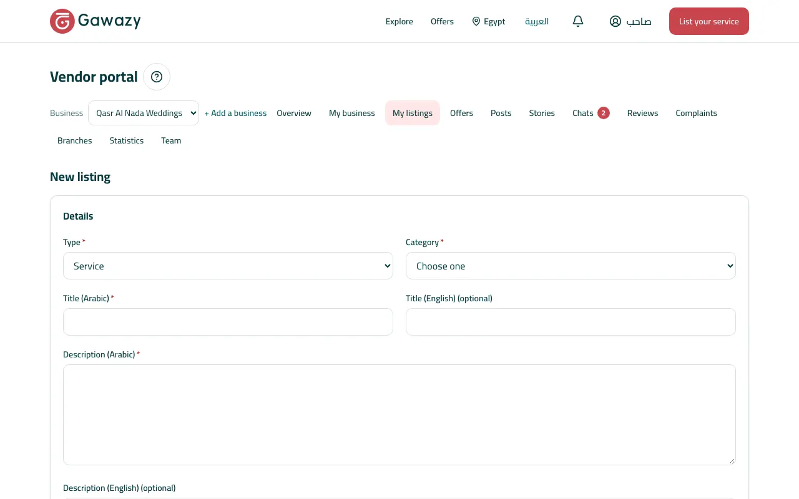Go to the Reviews tab

tap(643, 113)
